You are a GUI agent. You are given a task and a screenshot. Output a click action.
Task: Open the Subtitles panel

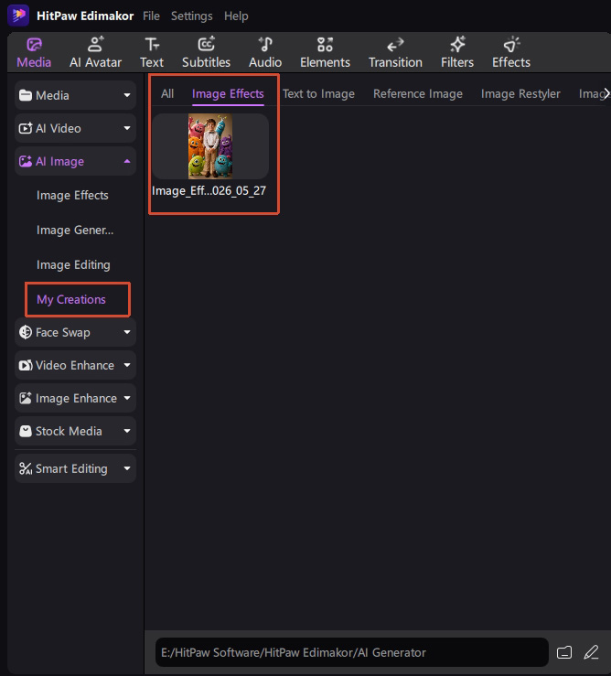coord(206,52)
